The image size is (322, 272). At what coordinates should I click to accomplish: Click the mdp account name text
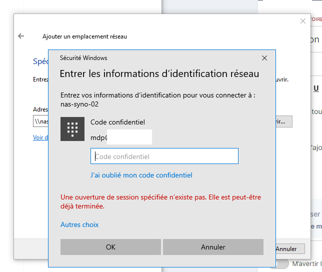99,137
